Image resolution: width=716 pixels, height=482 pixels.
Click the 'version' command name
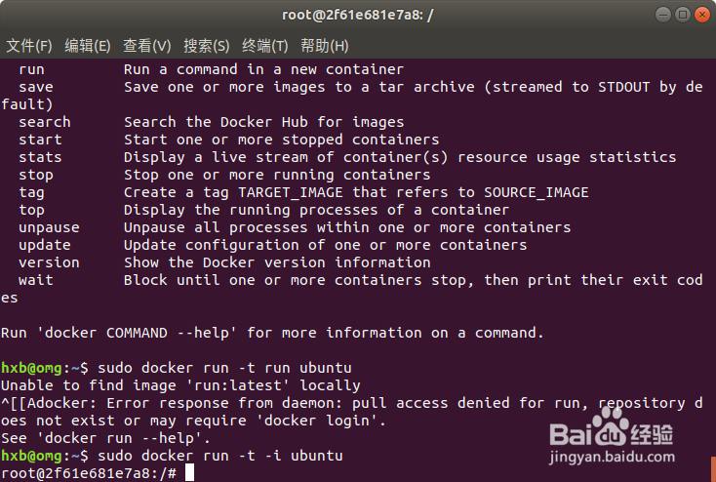(49, 262)
